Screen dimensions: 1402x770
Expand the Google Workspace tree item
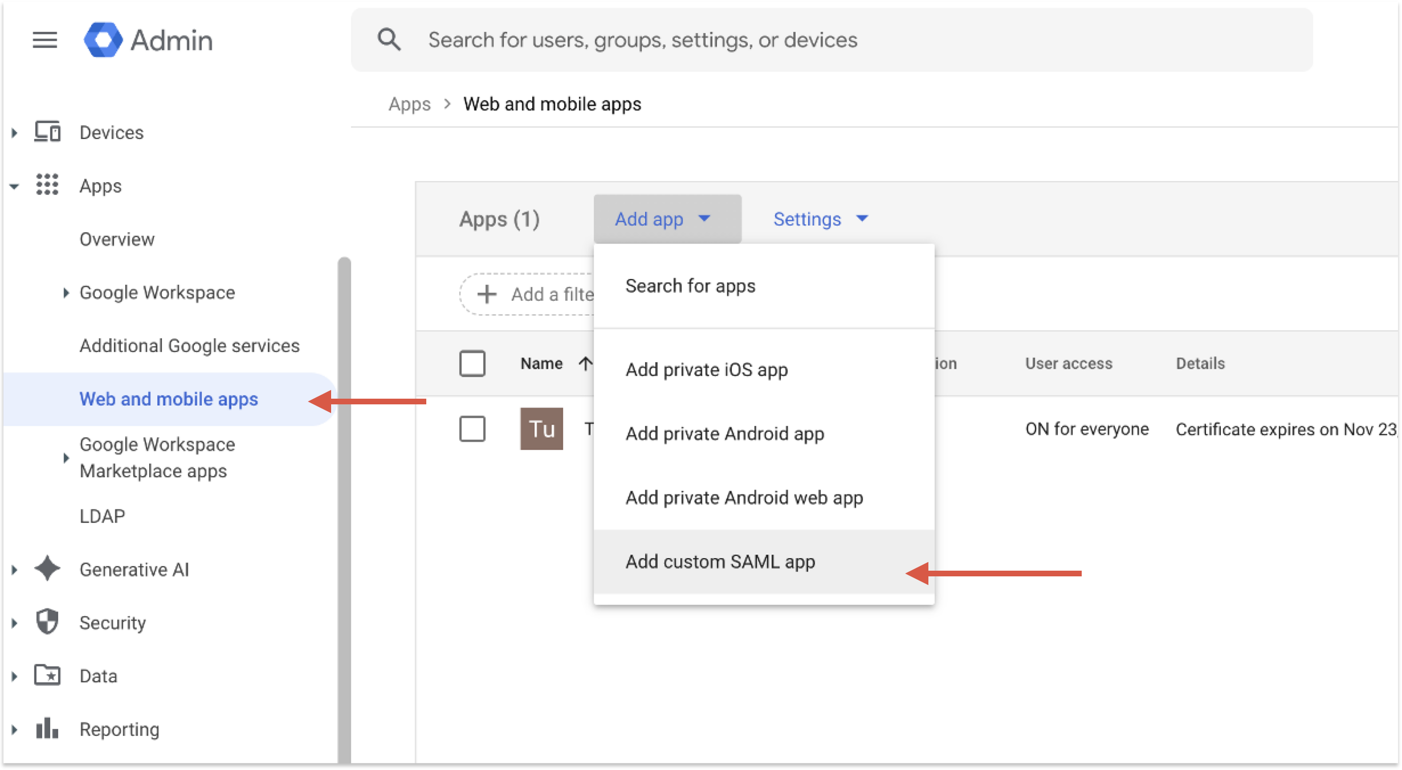pos(66,293)
